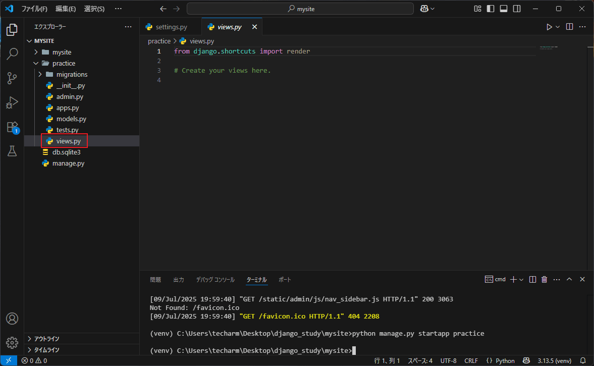Switch to the ポート panel tab
Image resolution: width=594 pixels, height=366 pixels.
[x=285, y=280]
